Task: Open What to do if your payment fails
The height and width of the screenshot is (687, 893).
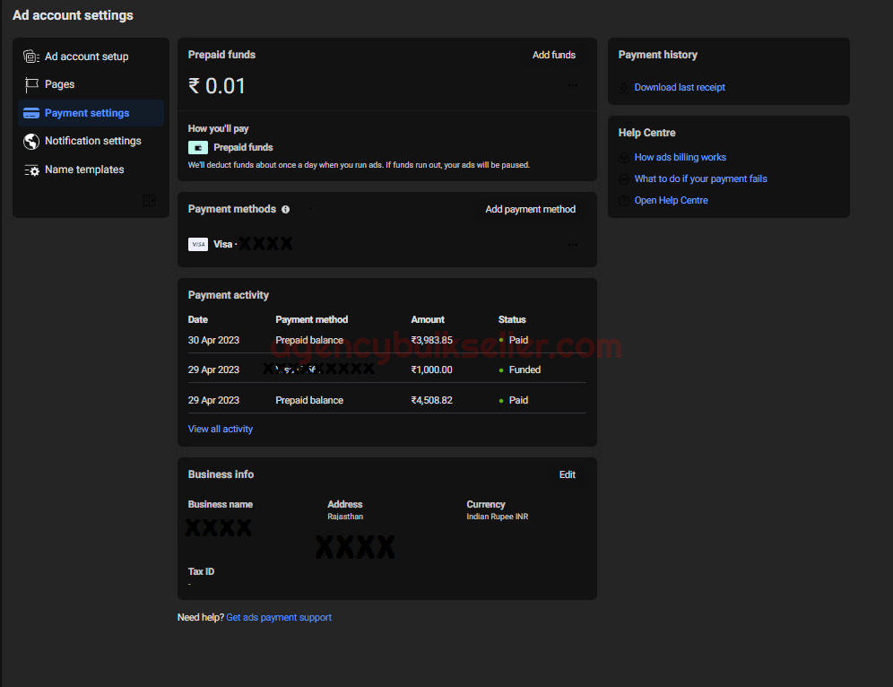Action: (700, 178)
